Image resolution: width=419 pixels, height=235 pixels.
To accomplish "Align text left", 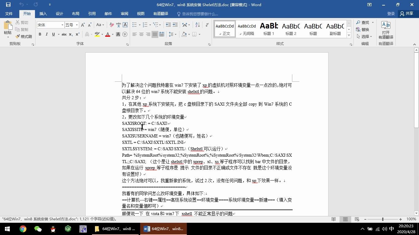I will [135, 34].
